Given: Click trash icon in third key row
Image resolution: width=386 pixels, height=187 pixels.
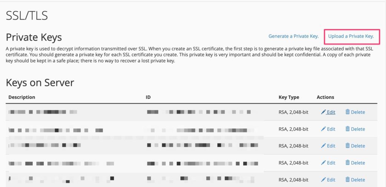Looking at the screenshot, I should (348, 146).
